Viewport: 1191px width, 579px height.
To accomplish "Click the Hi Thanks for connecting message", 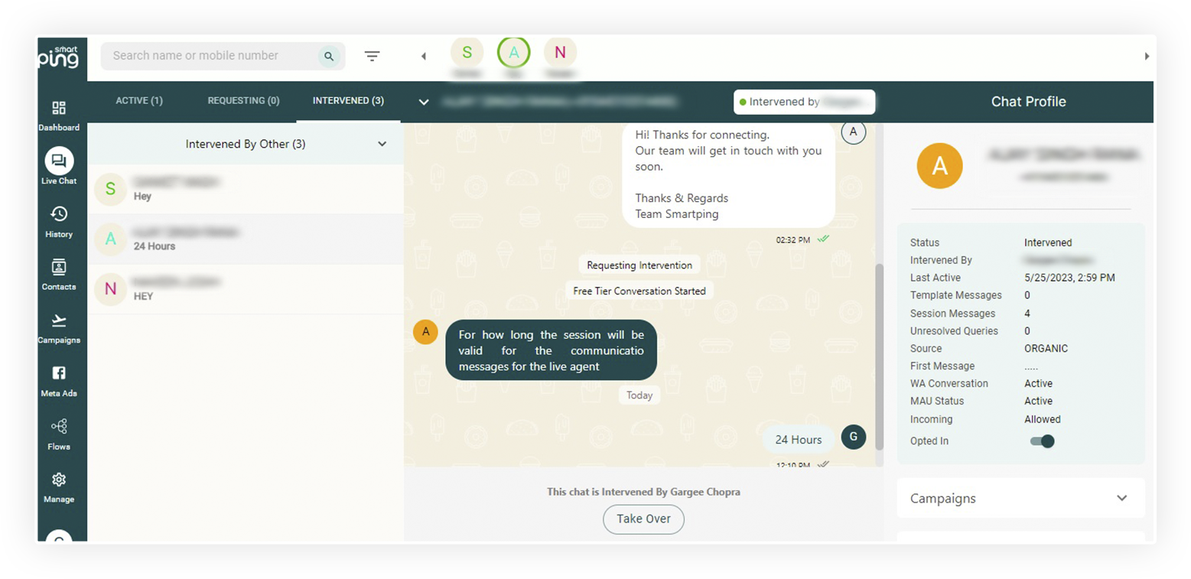I will pos(728,174).
